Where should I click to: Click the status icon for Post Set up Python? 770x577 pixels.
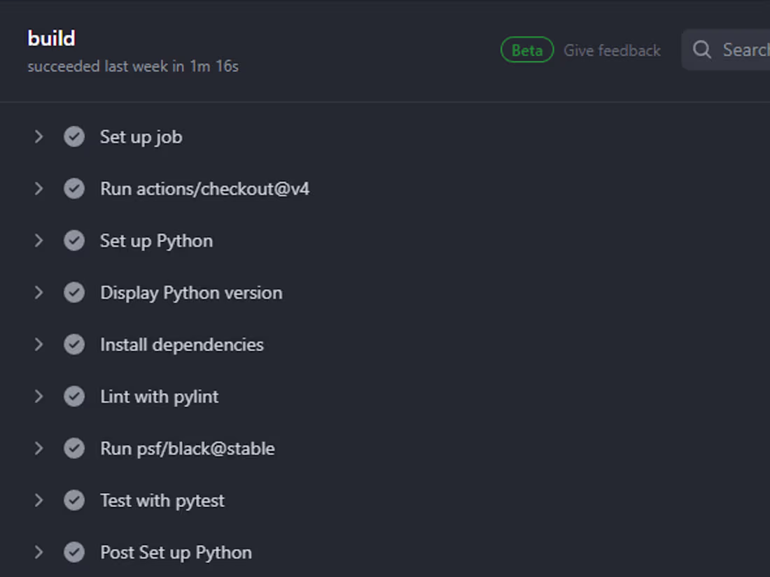tap(74, 552)
